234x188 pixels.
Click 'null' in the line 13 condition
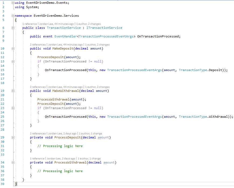click(x=97, y=61)
